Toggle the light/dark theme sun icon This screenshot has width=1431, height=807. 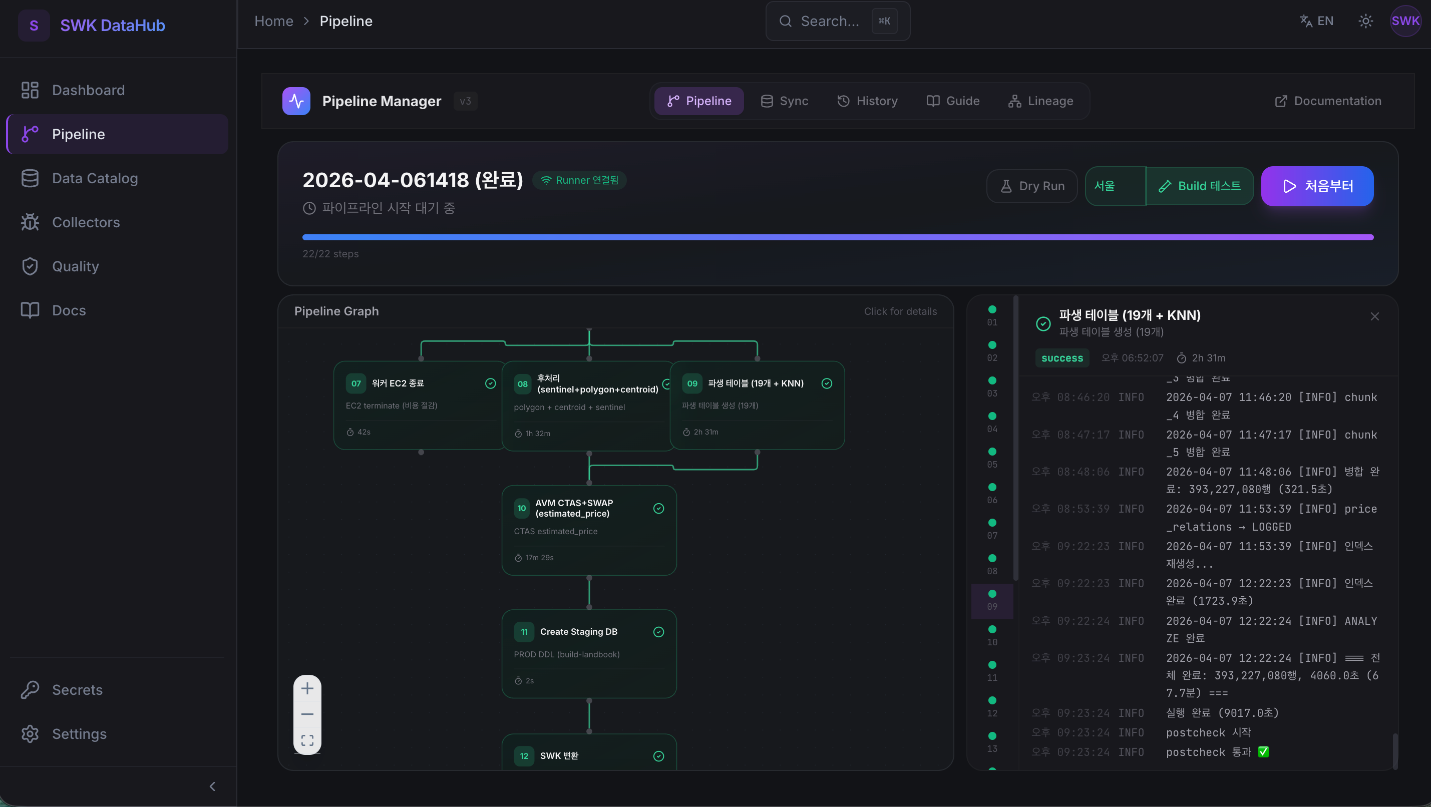tap(1365, 21)
